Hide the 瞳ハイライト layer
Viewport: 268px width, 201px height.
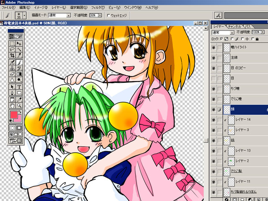tap(214, 47)
